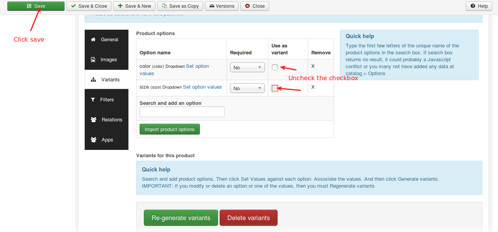This screenshot has height=232, width=498.
Task: Click people icon of Apps tab
Action: (94, 140)
